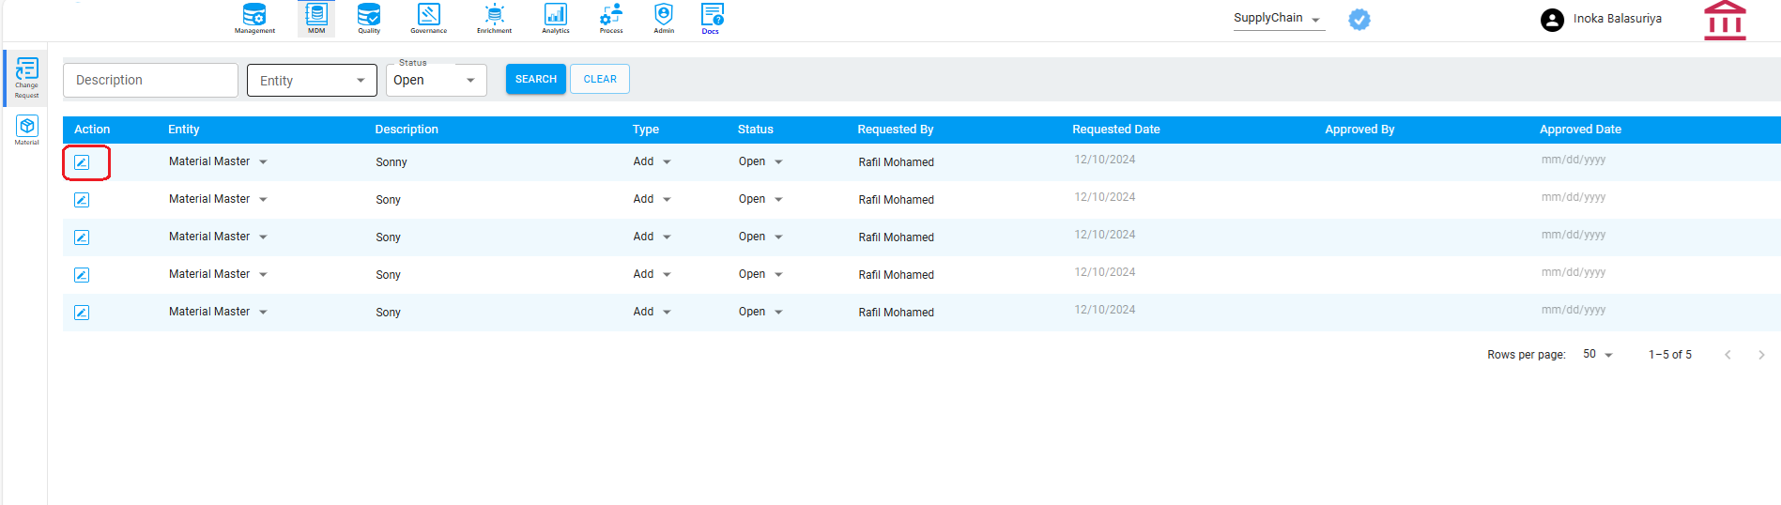Click the blue verified badge icon
The height and width of the screenshot is (505, 1781).
(1359, 19)
